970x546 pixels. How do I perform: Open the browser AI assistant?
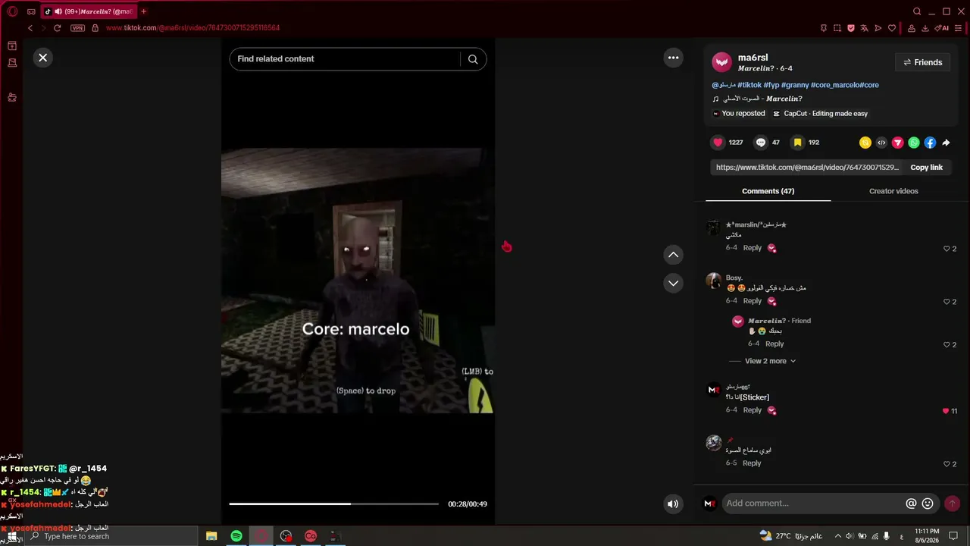(x=942, y=28)
